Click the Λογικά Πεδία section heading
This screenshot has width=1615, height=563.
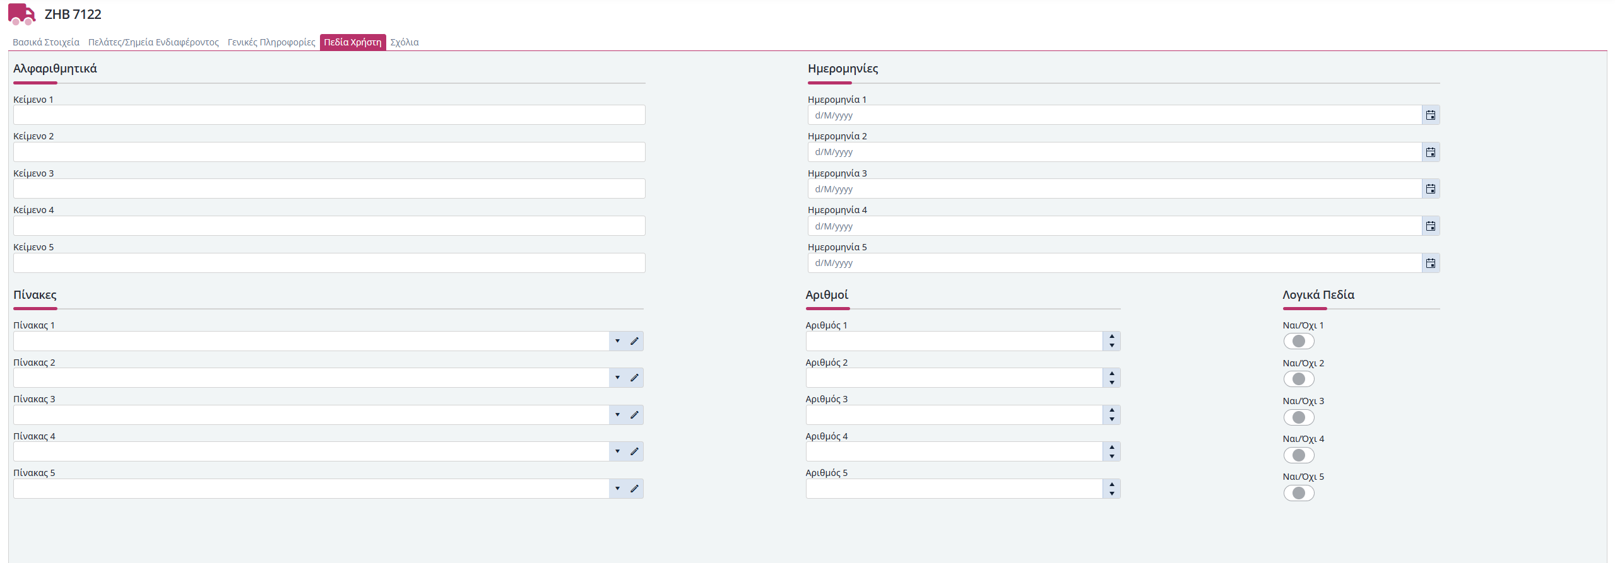click(x=1318, y=295)
